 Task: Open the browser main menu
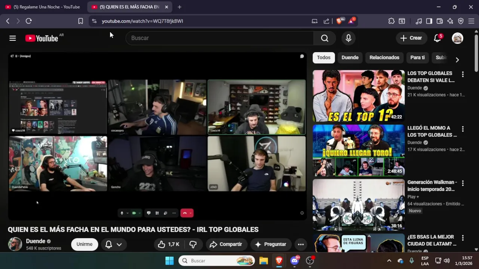[x=471, y=21]
